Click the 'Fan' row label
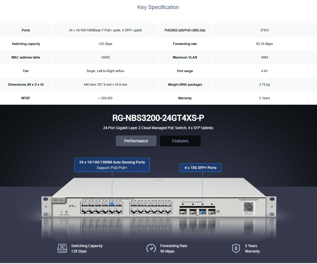This screenshot has height=264, width=317. coord(26,71)
